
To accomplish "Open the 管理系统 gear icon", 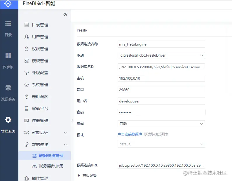I will pos(8,120).
